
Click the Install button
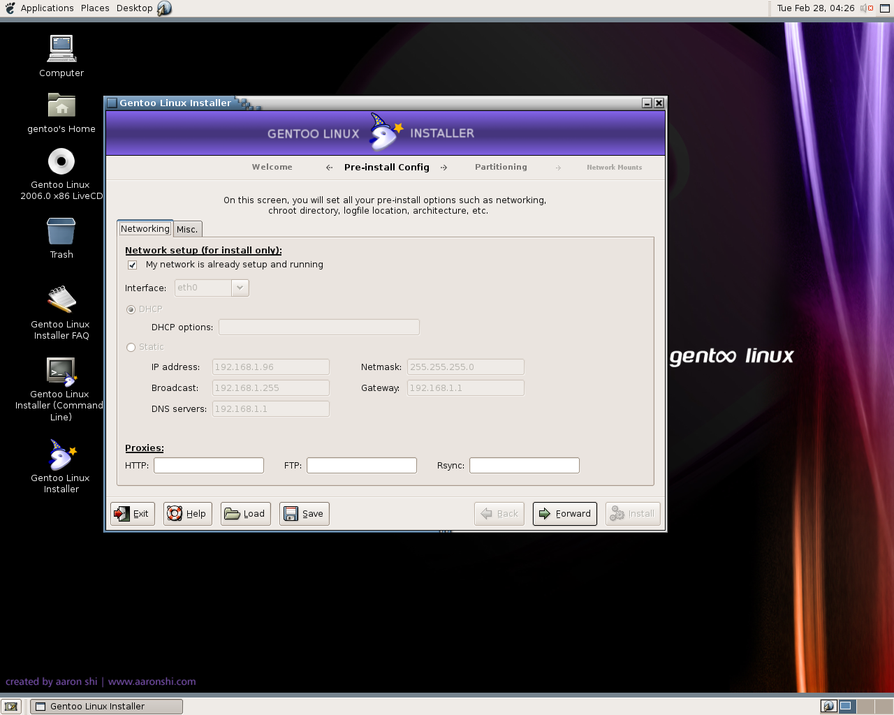(x=633, y=514)
